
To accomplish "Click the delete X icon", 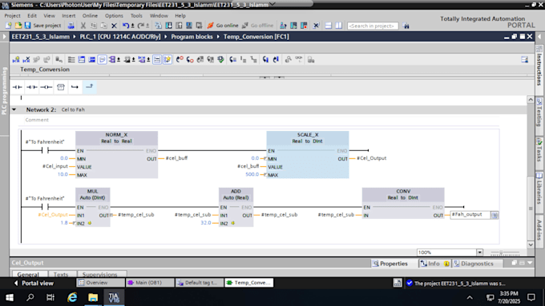I will click(114, 26).
